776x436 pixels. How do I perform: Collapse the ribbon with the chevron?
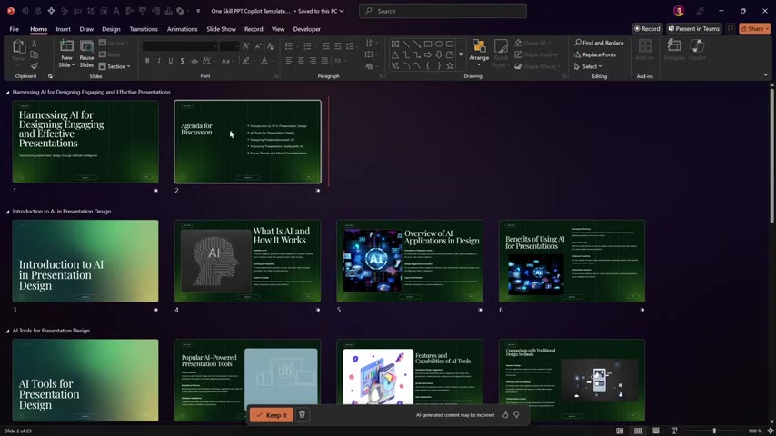[766, 75]
